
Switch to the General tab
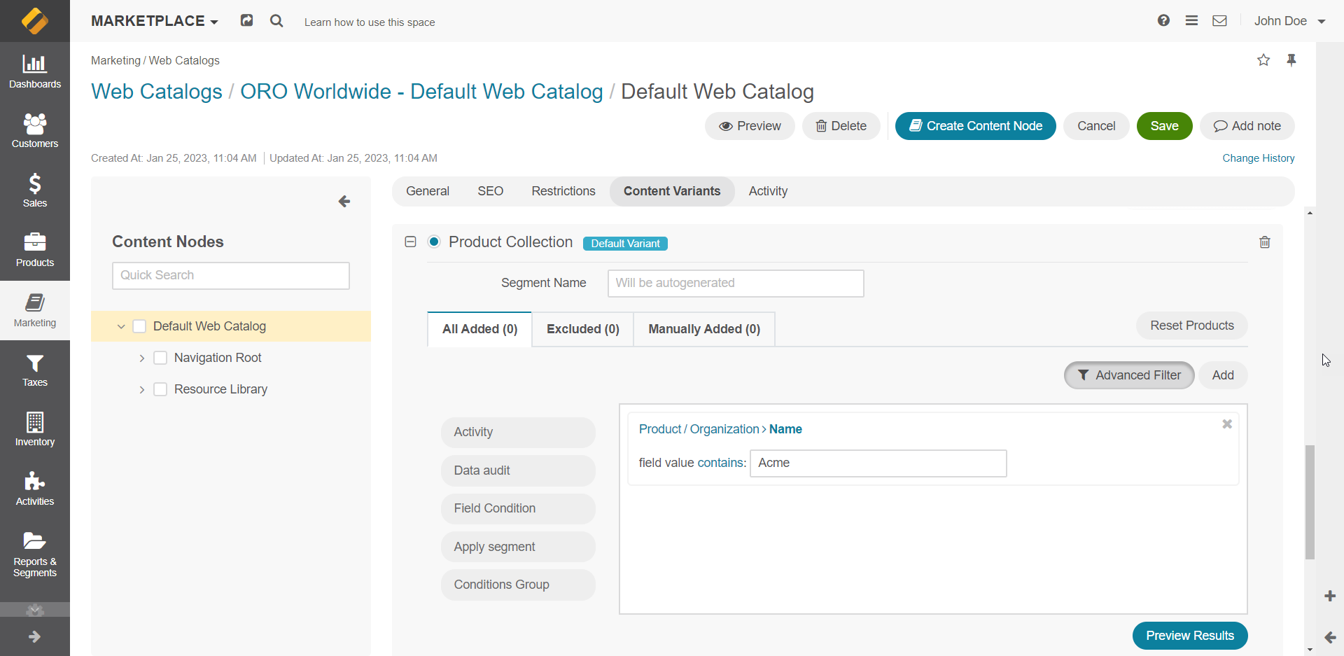pos(428,191)
